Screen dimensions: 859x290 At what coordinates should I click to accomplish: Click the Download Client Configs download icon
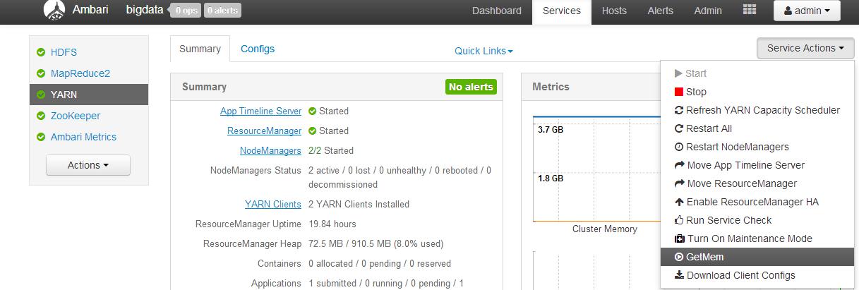click(680, 275)
